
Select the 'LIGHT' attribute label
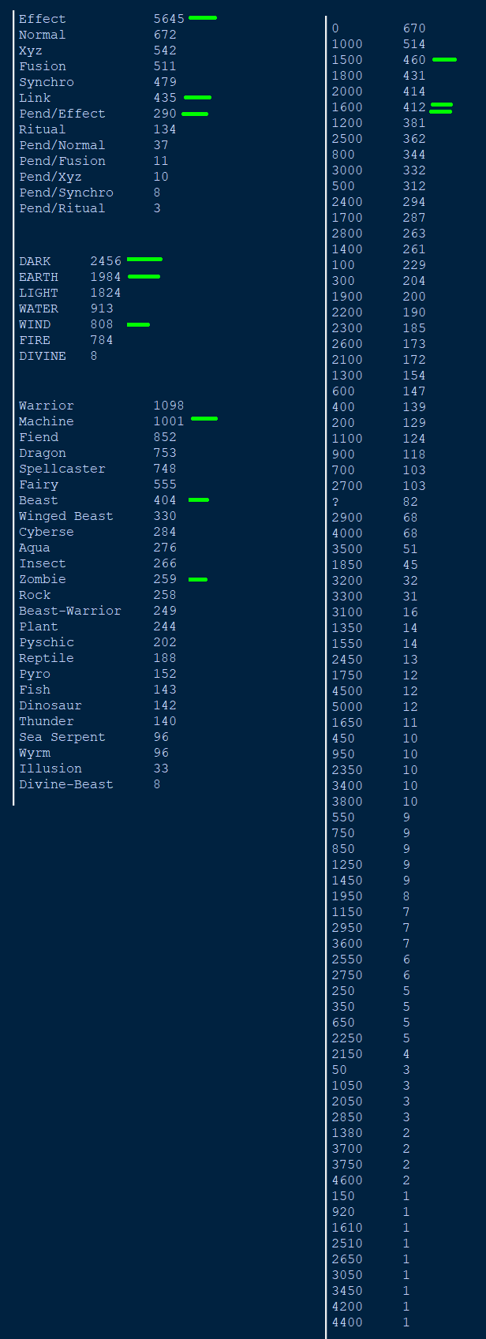click(39, 293)
